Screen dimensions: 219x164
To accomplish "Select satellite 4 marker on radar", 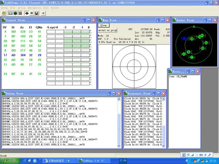I will point(184,54).
